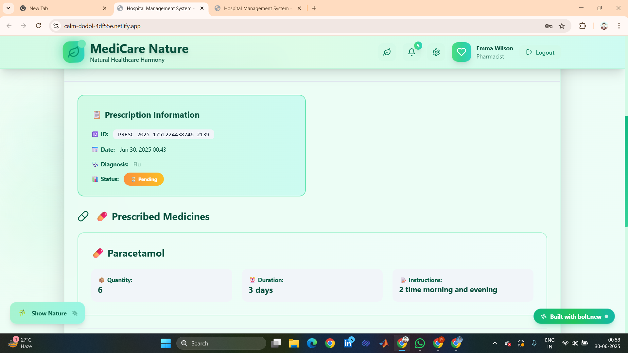Switch to the New Tab tab
Image resolution: width=628 pixels, height=353 pixels.
39,8
